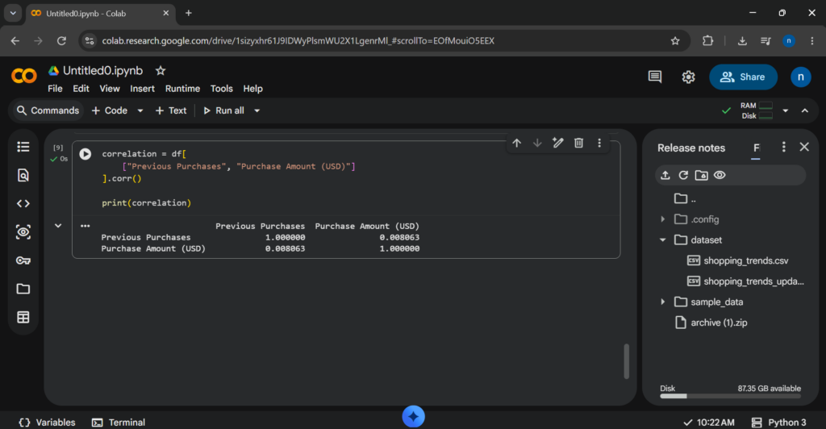Click the browser address bar URL
Screen dimensions: 826x429
coord(298,40)
